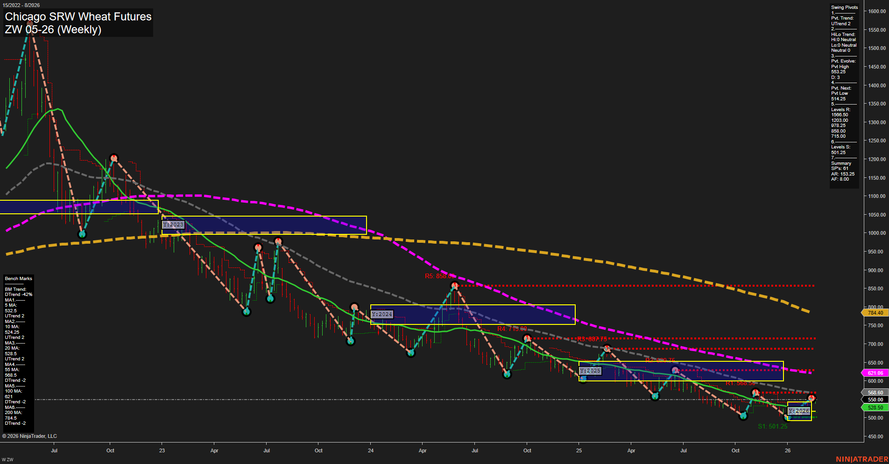Click the gray 568.60 price marker
This screenshot has width=889, height=464.
pos(875,392)
